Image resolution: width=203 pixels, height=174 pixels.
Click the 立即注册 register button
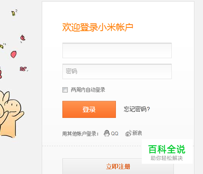click(x=118, y=166)
